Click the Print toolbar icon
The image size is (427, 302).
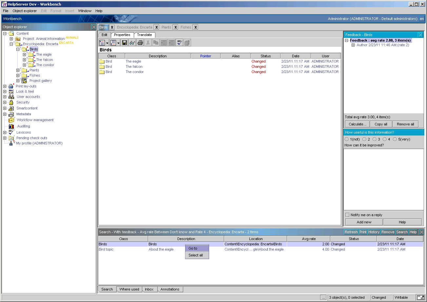pos(140,43)
